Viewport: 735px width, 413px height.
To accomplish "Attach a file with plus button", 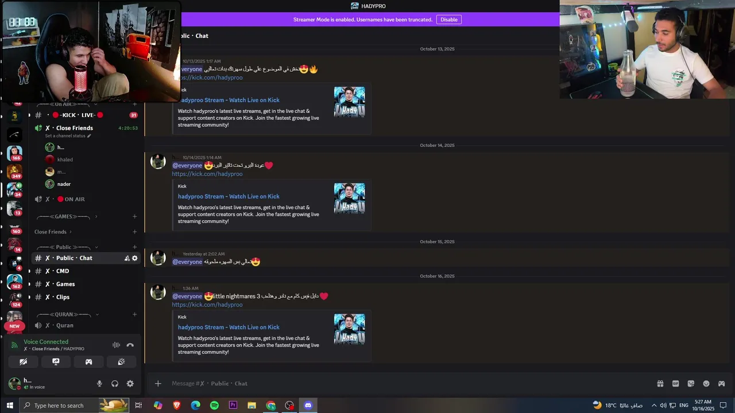I will [x=158, y=384].
